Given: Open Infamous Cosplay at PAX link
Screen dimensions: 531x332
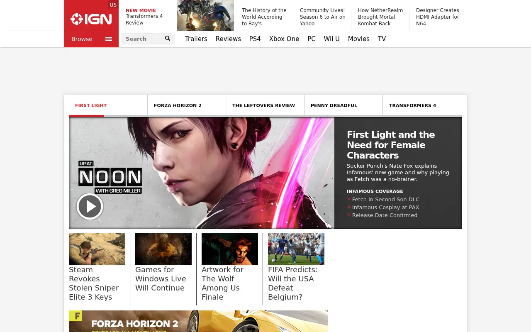Looking at the screenshot, I should coord(386,207).
